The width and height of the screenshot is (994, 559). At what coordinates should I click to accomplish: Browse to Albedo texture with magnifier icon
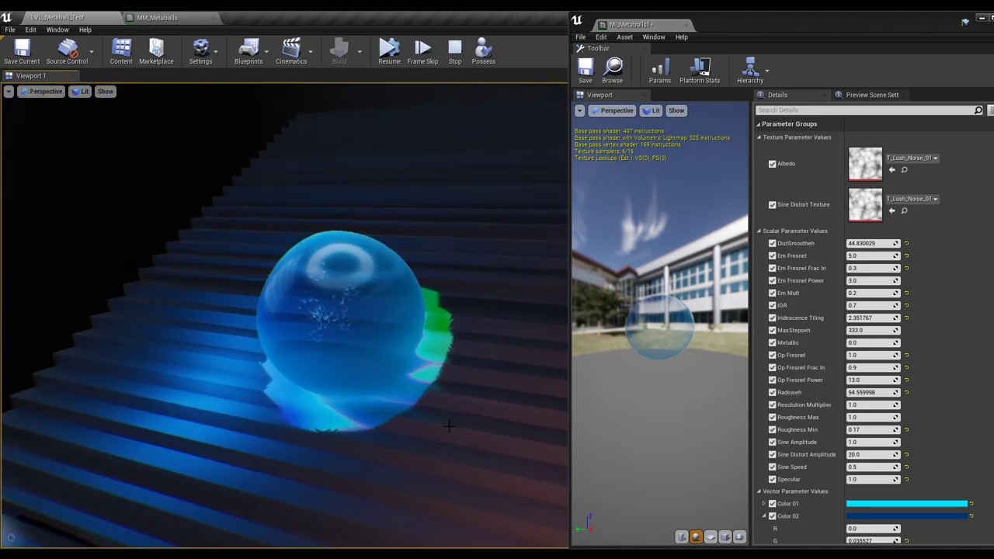coord(904,170)
